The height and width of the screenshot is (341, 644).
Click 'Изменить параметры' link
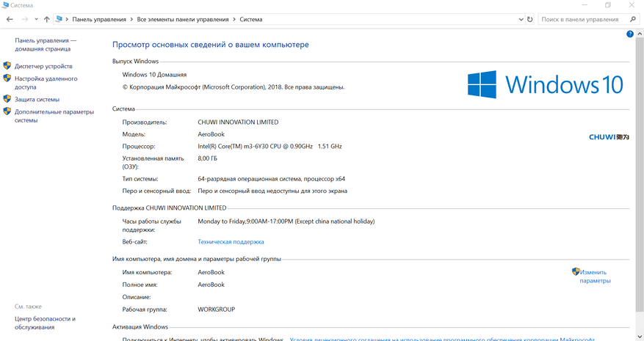point(595,276)
